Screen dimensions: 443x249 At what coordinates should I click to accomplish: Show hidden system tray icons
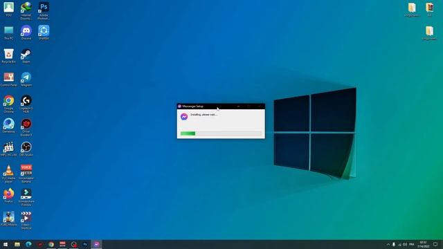(x=388, y=244)
